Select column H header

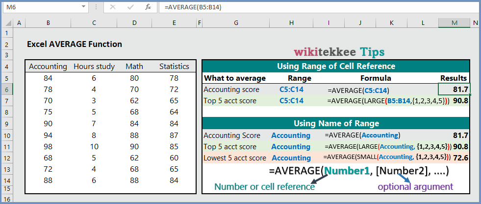tap(291, 23)
